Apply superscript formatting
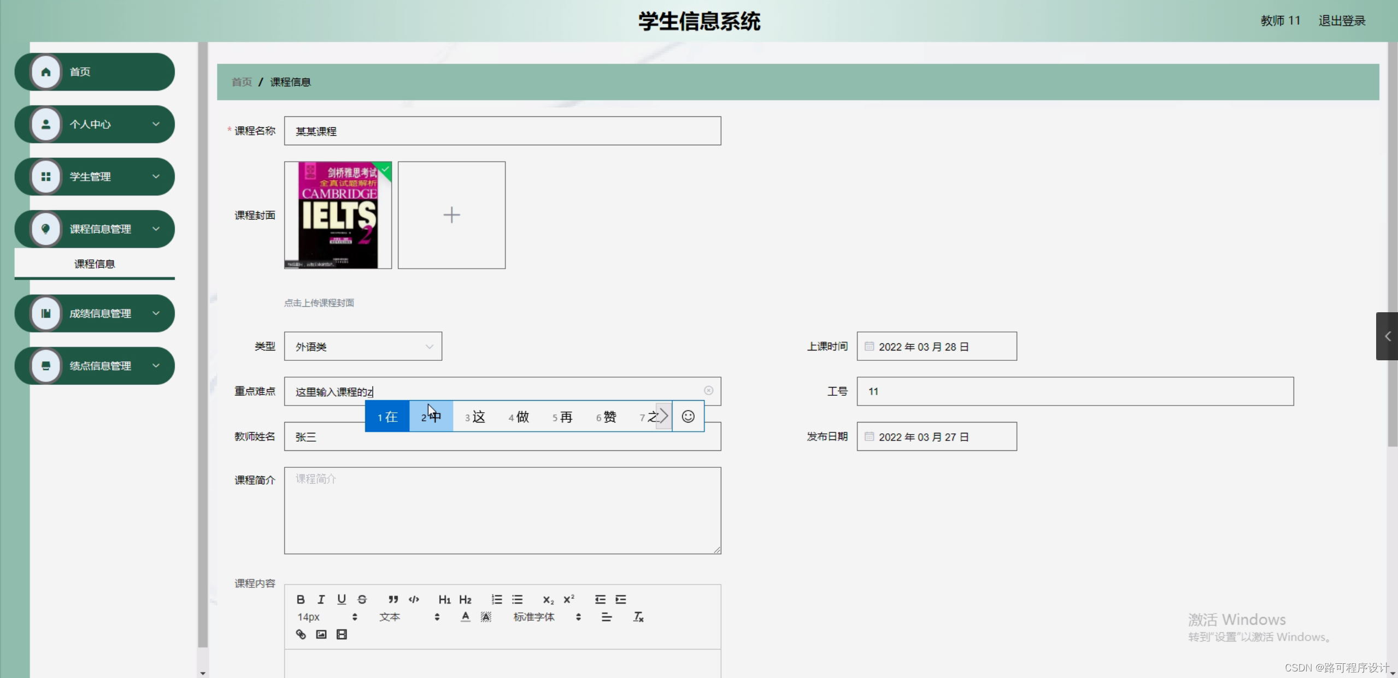This screenshot has width=1398, height=678. pos(569,599)
